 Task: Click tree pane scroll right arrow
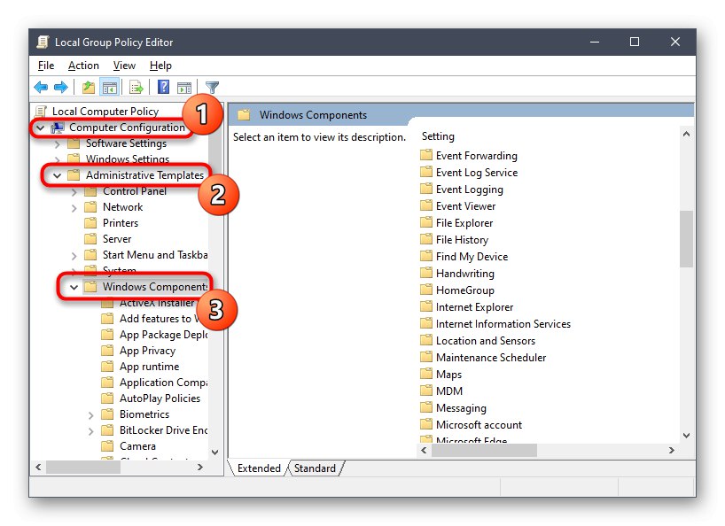click(x=199, y=467)
